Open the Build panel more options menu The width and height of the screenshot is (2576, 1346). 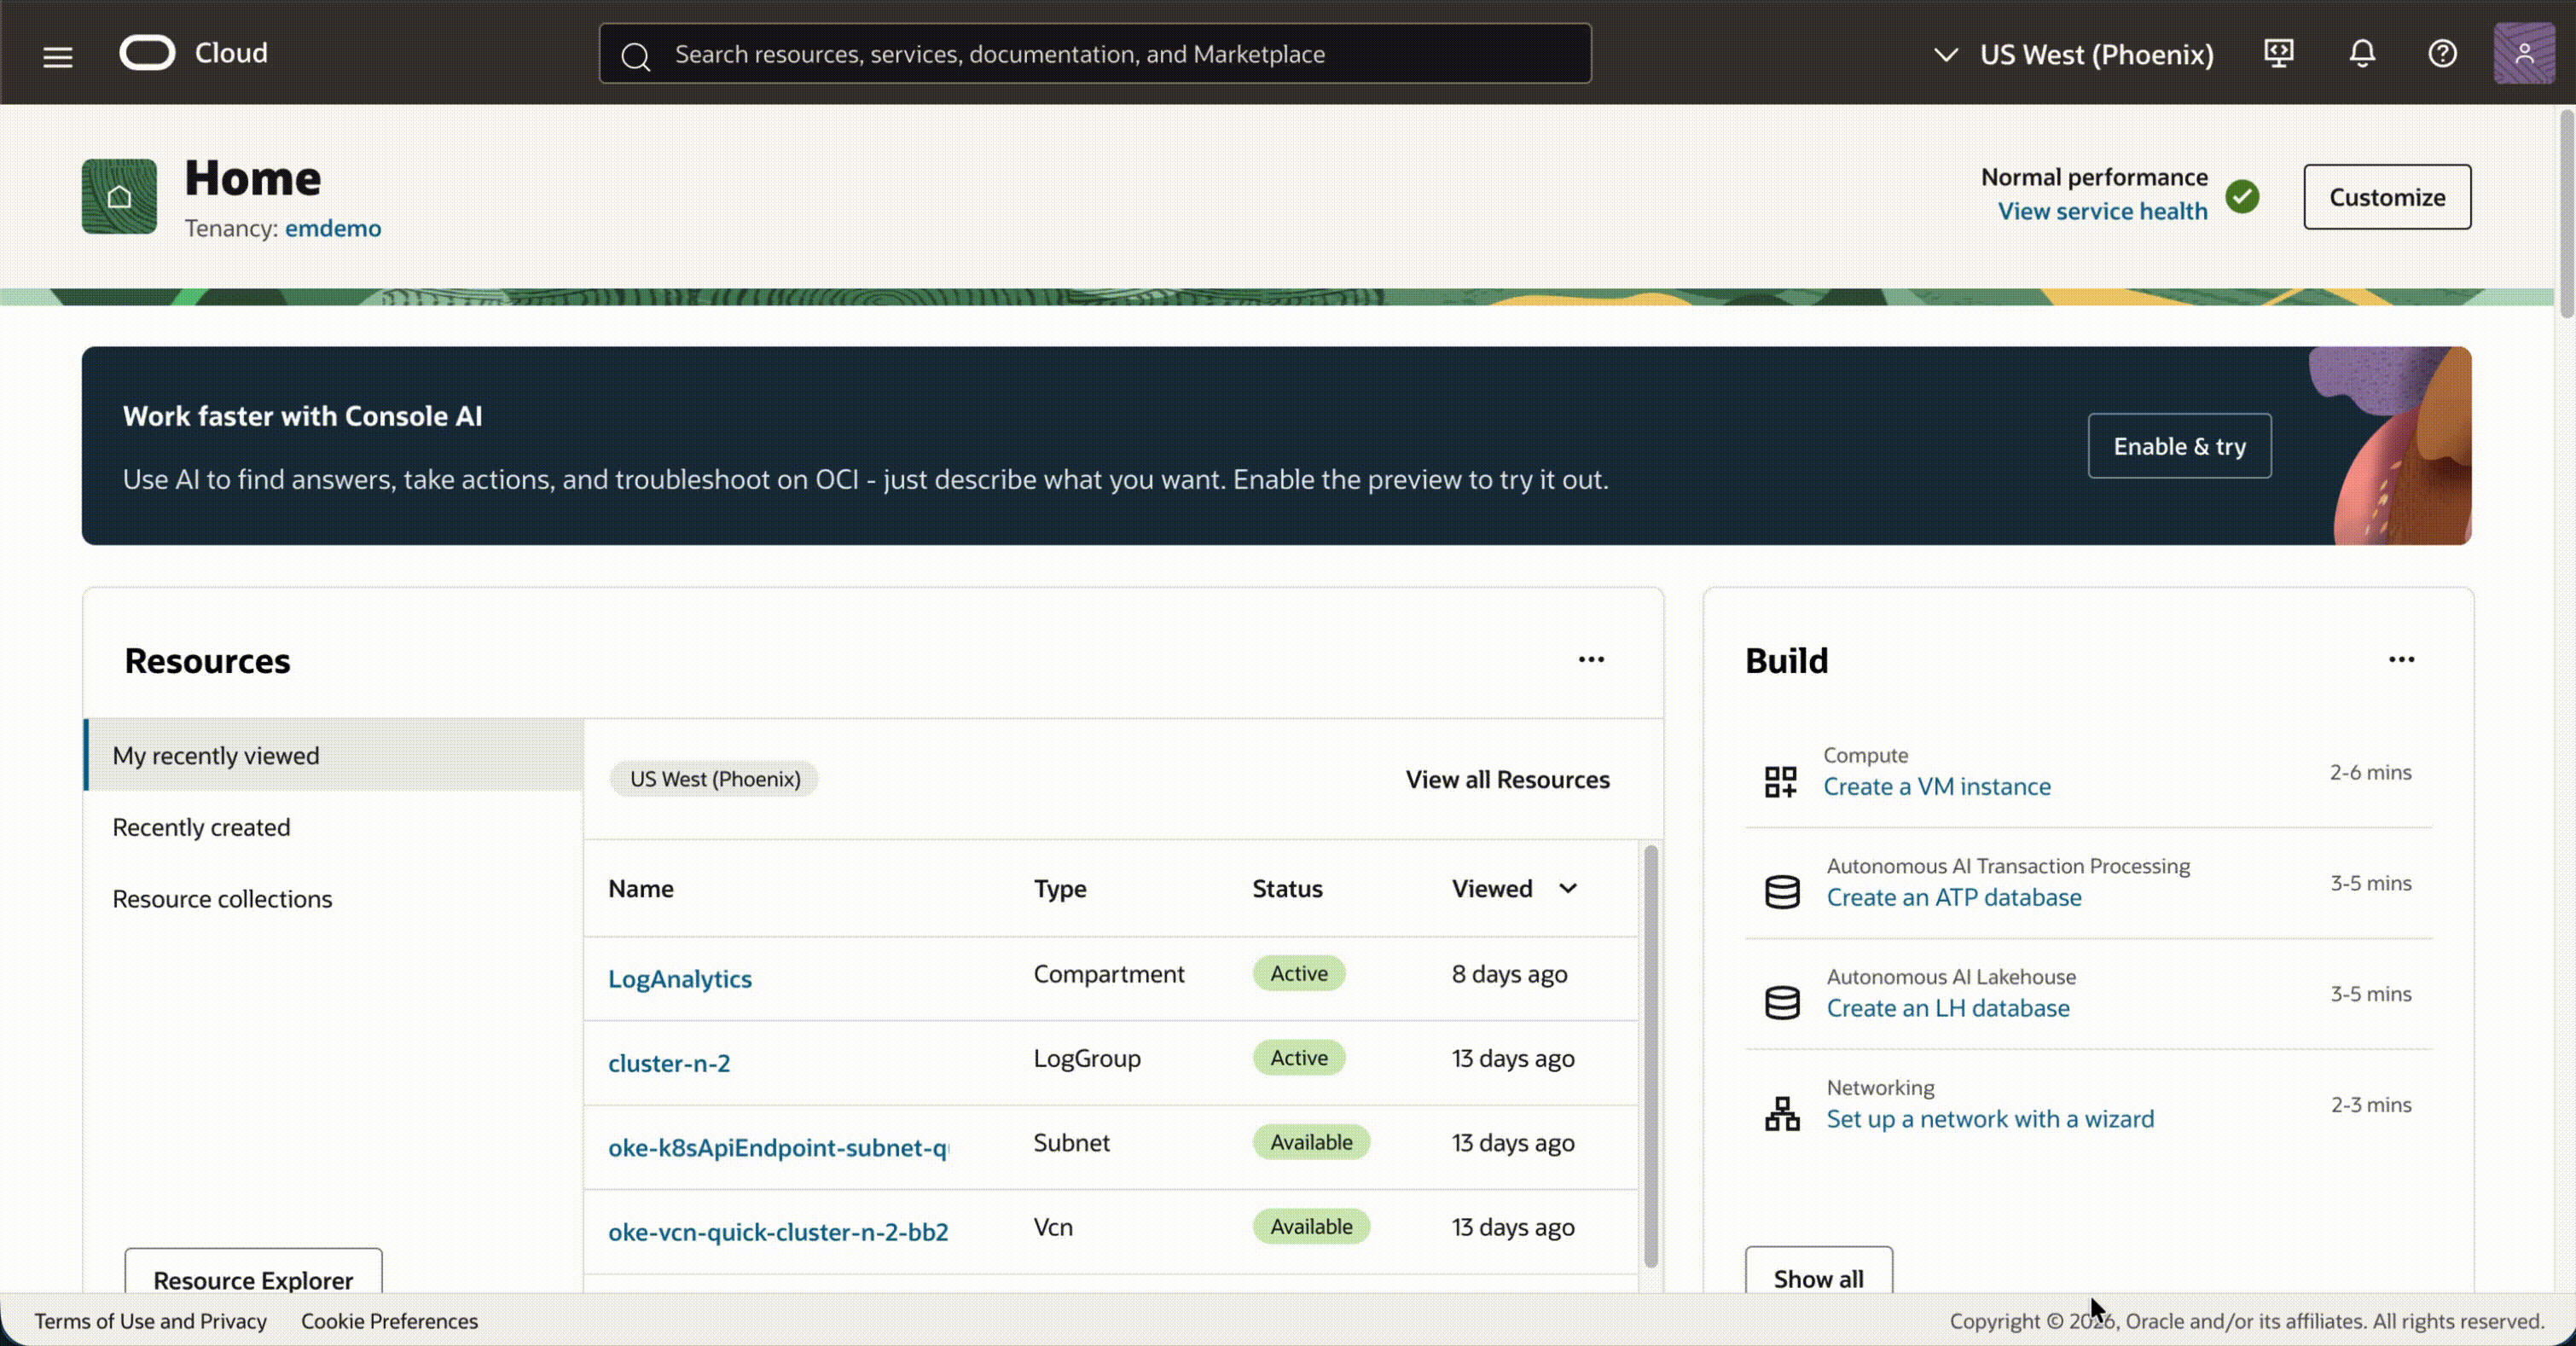[x=2401, y=659]
